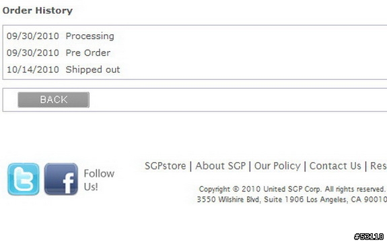Click the Shipped out status entry

click(x=93, y=69)
